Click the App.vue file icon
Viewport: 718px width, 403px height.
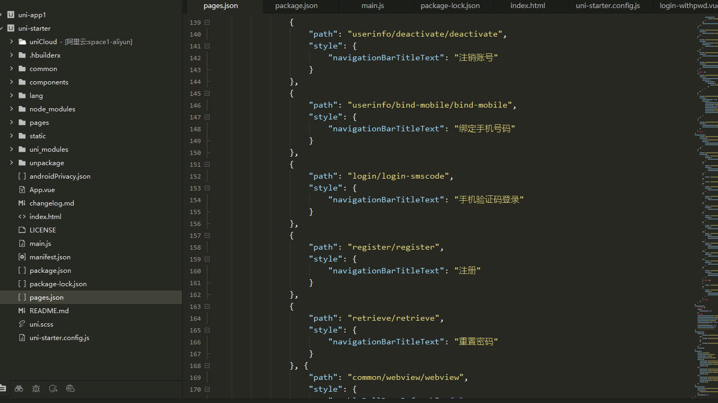[22, 190]
